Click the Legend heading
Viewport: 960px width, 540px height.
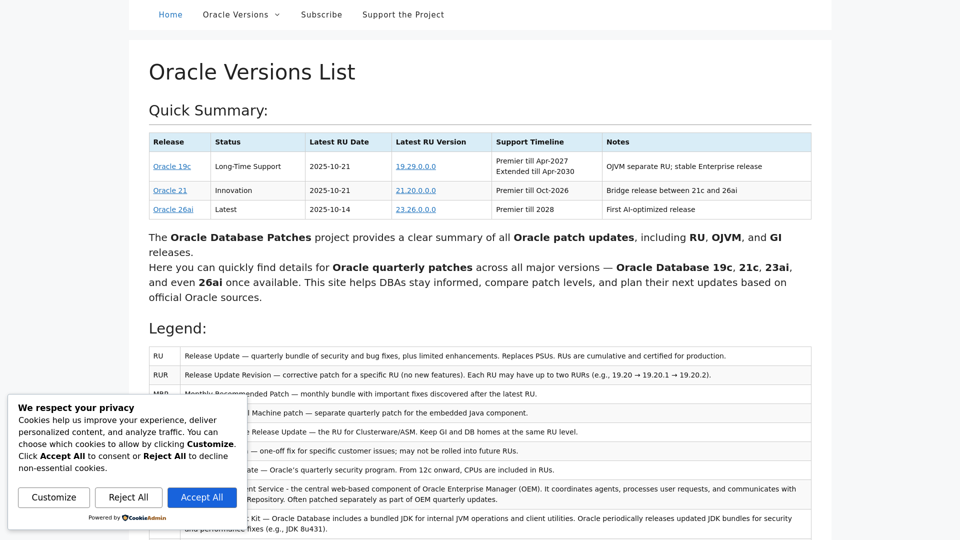point(177,328)
